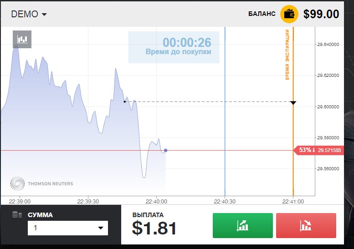Click the black triangle expiration price marker
The height and width of the screenshot is (249, 354).
[x=293, y=102]
